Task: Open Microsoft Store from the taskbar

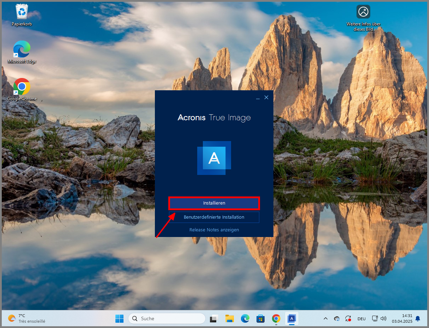Action: point(260,318)
